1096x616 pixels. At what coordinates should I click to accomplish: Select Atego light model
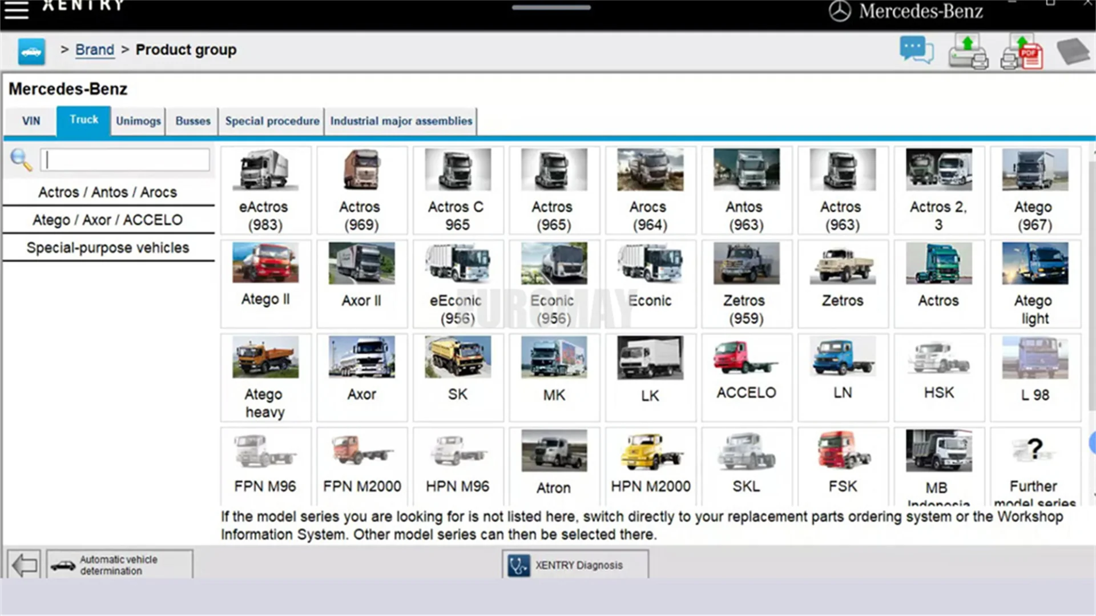tap(1035, 284)
